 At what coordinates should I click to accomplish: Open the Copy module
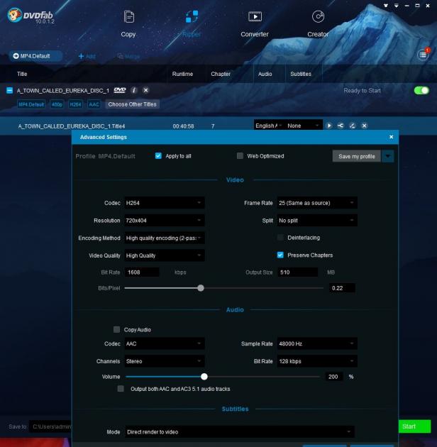coord(128,24)
